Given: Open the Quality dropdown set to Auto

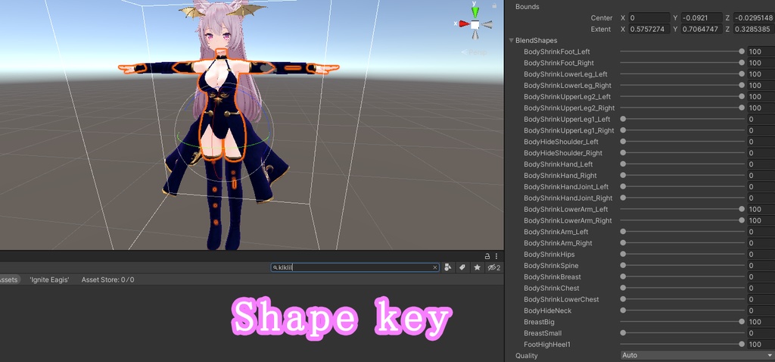Looking at the screenshot, I should 697,356.
